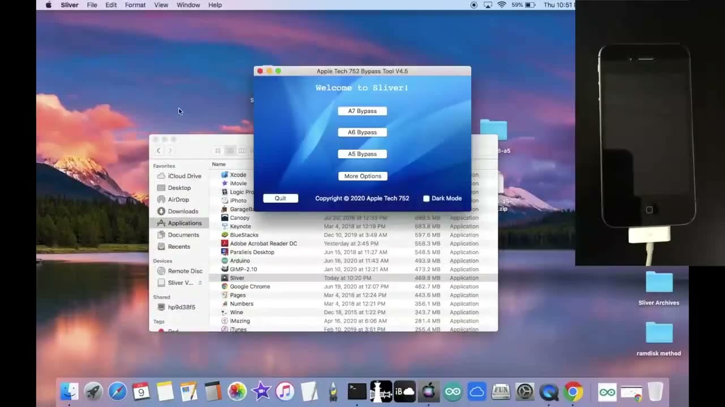
Task: Open Terminal from the Dock
Action: click(x=357, y=391)
